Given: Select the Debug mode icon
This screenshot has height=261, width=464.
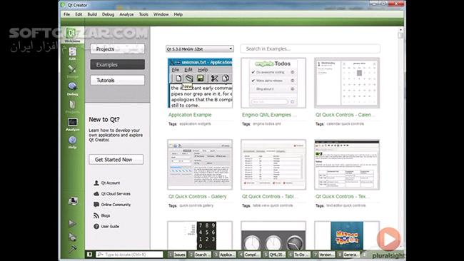Looking at the screenshot, I should (x=73, y=88).
